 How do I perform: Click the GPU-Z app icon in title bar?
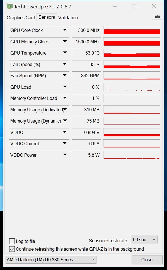pos(9,6)
